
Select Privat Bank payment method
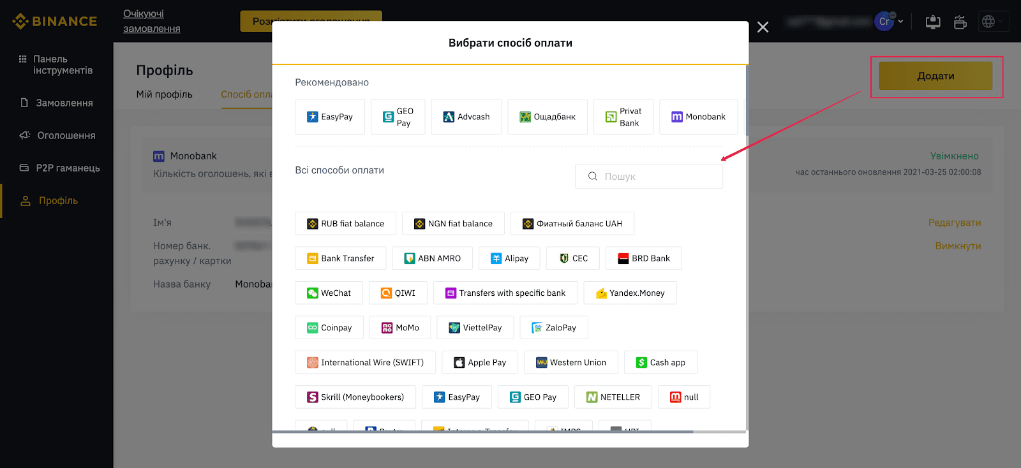pos(623,117)
